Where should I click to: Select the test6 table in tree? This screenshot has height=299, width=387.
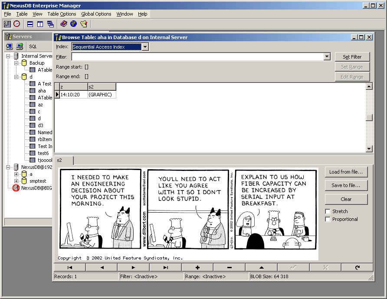pyautogui.click(x=43, y=153)
